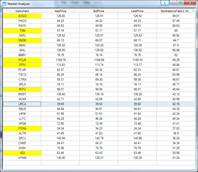Select the highlighted AVGO instrument cell

tap(22, 16)
